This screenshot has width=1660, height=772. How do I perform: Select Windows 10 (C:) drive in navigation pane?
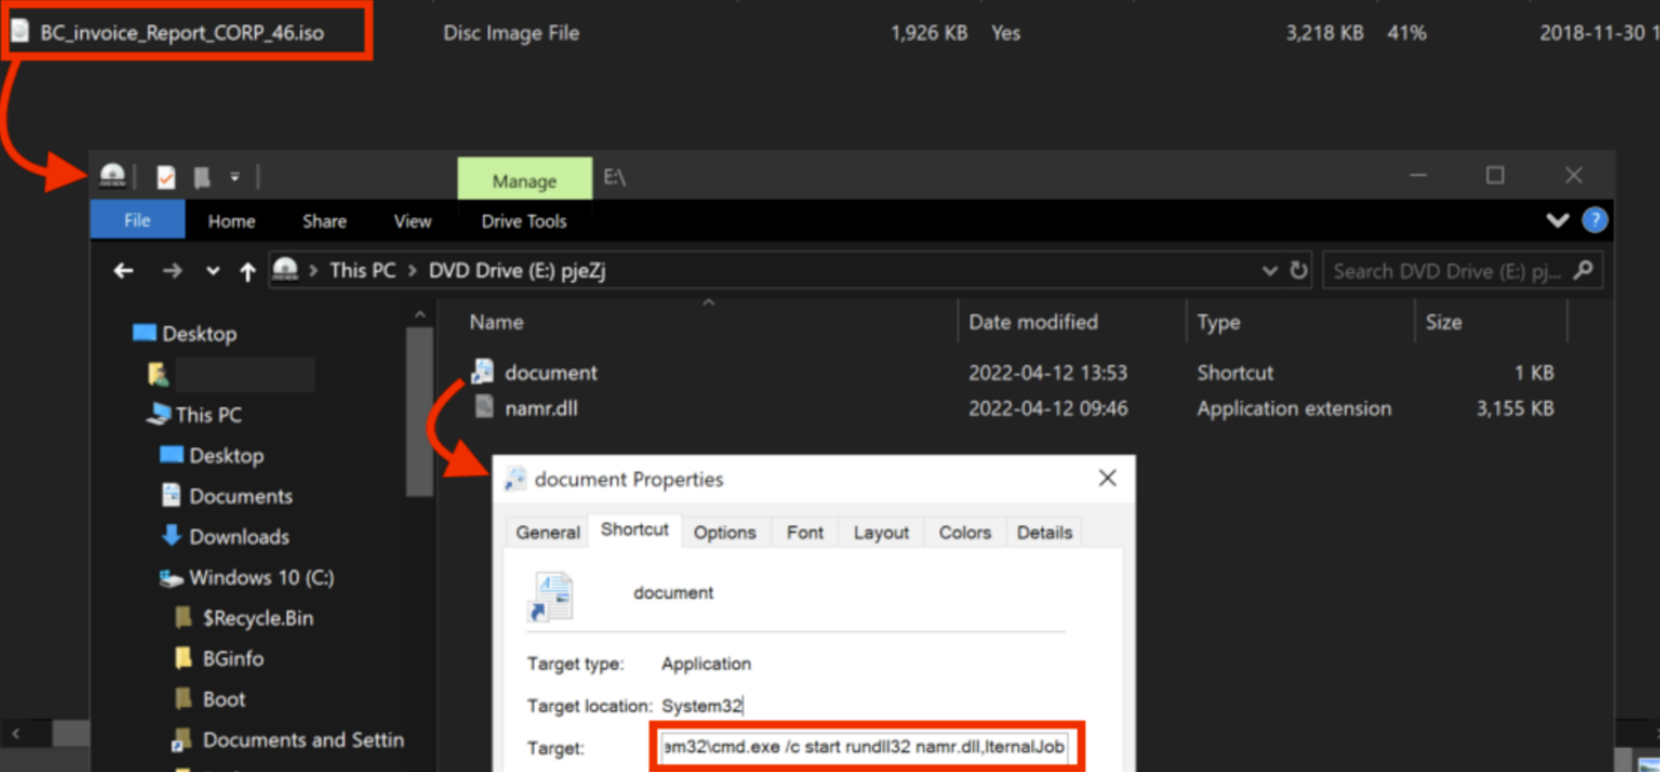click(247, 578)
